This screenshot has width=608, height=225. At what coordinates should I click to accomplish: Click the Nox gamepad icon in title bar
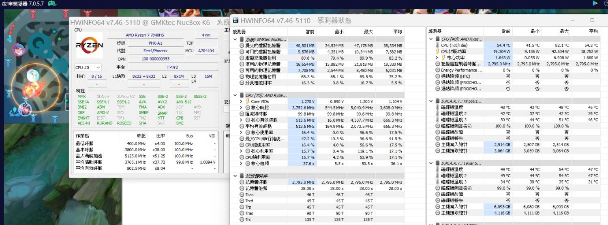pyautogui.click(x=52, y=4)
